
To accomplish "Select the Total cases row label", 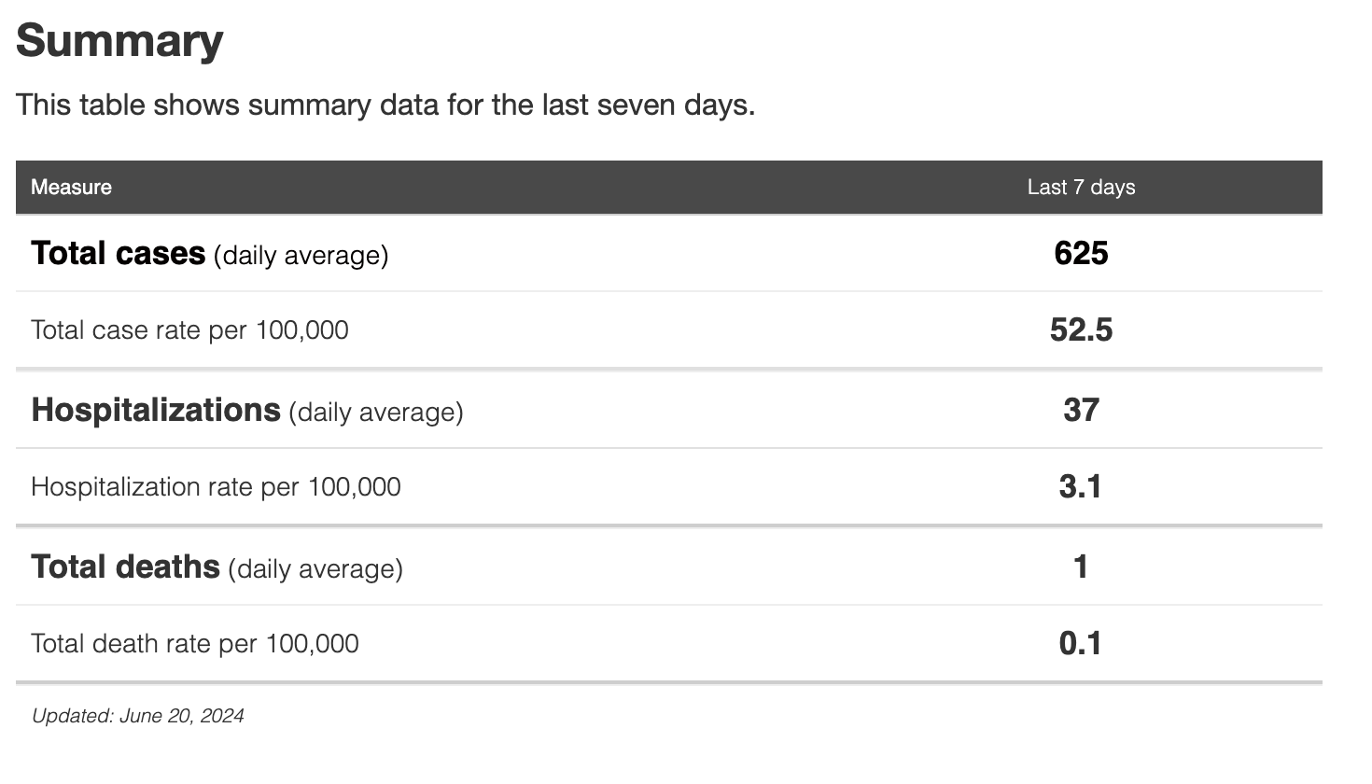I will (118, 253).
